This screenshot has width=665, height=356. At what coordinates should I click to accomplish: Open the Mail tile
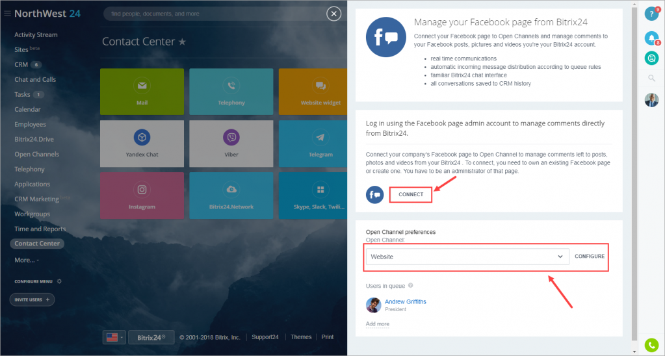(142, 92)
